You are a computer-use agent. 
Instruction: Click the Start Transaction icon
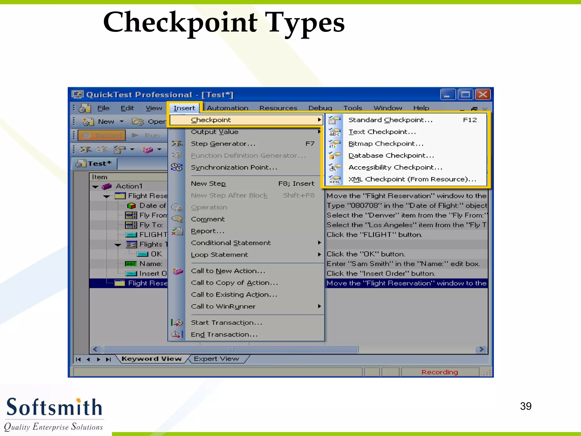click(177, 322)
